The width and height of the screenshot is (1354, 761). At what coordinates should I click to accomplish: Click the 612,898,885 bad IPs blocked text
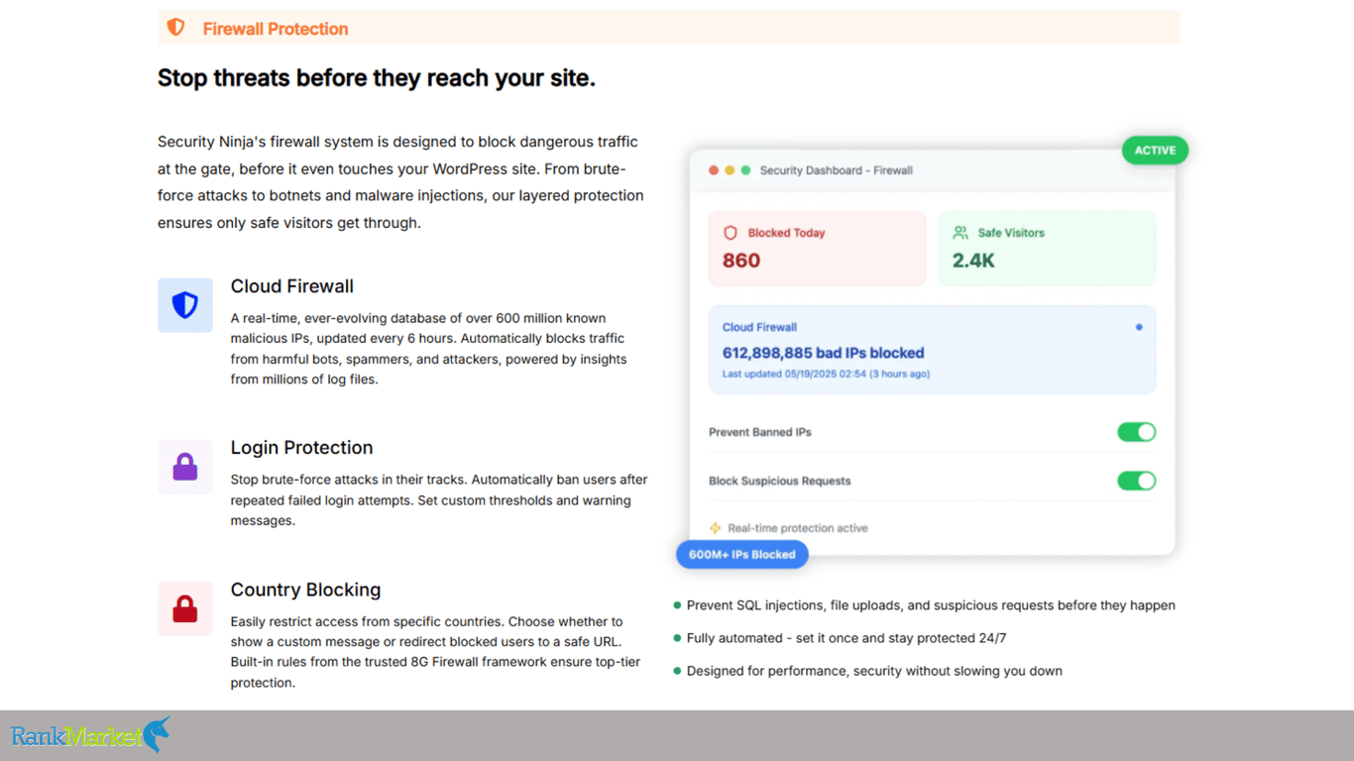click(x=823, y=353)
